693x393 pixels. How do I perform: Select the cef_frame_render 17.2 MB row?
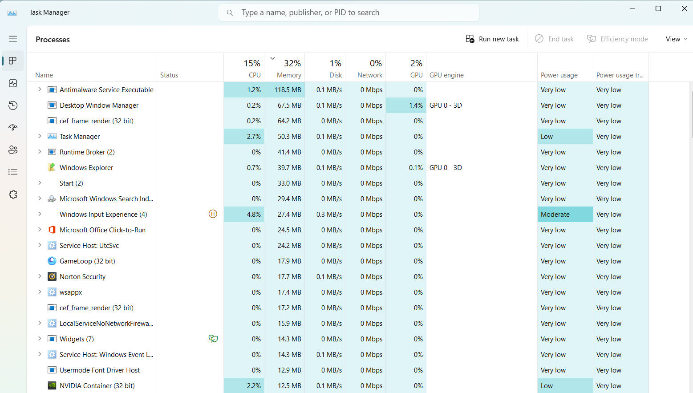[x=338, y=308]
